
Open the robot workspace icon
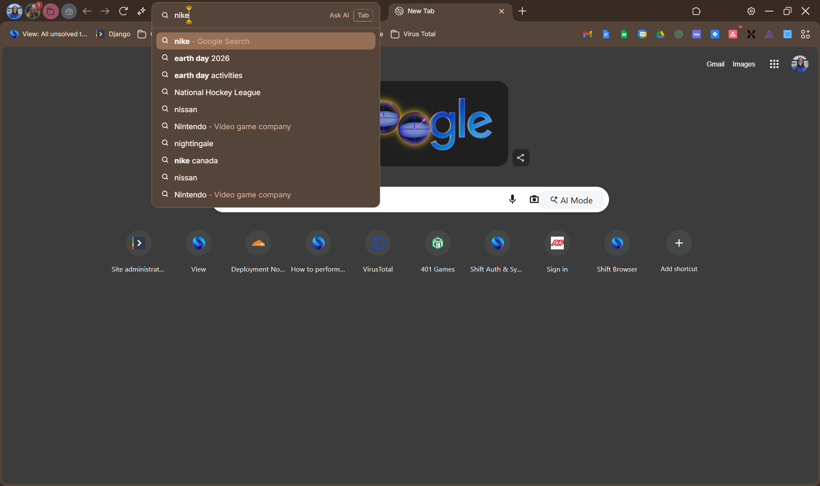tap(69, 11)
